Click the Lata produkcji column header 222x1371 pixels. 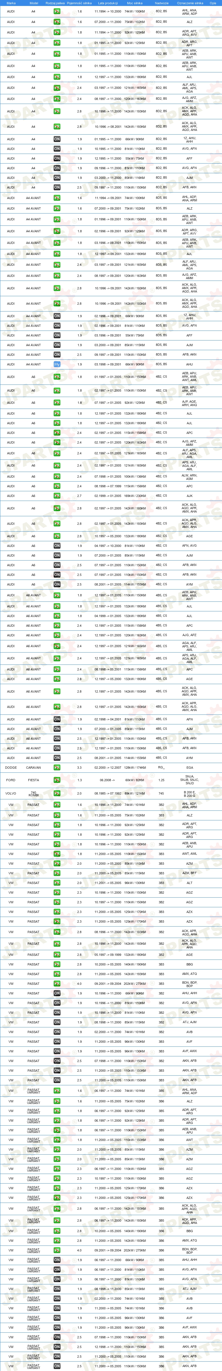pyautogui.click(x=108, y=3)
